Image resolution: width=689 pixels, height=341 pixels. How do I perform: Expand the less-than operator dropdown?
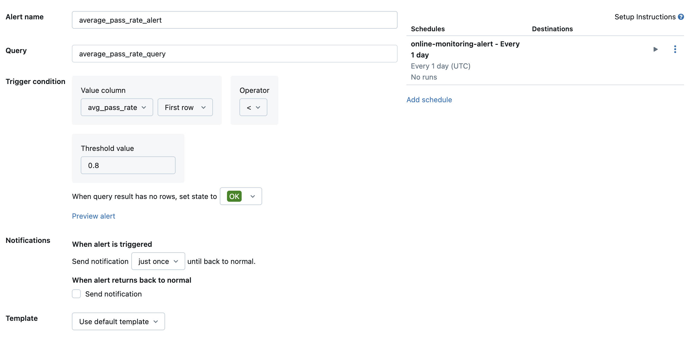tap(253, 107)
